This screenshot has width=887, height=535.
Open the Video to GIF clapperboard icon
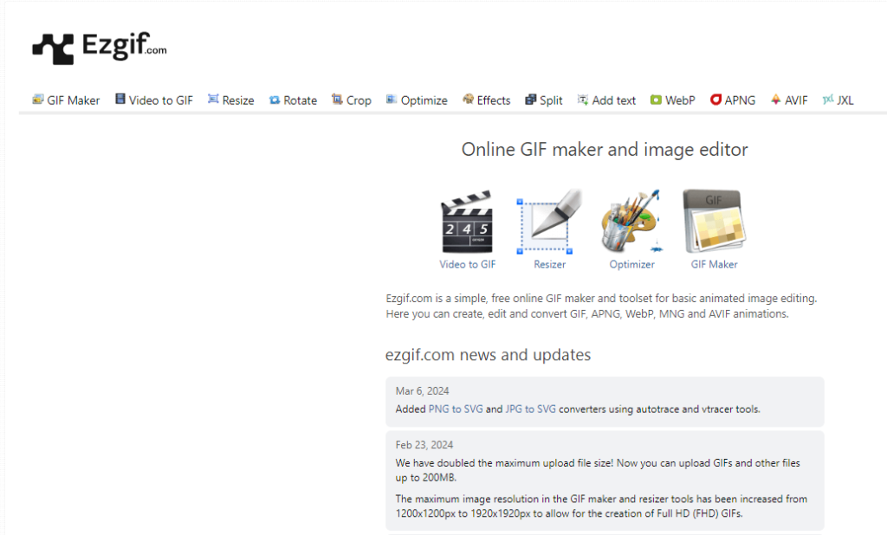point(467,224)
